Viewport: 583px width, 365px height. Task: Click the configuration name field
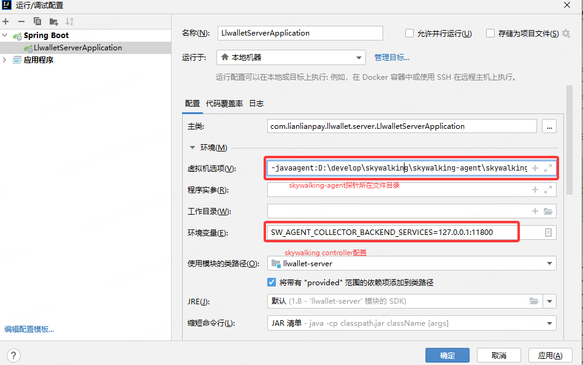pos(300,33)
